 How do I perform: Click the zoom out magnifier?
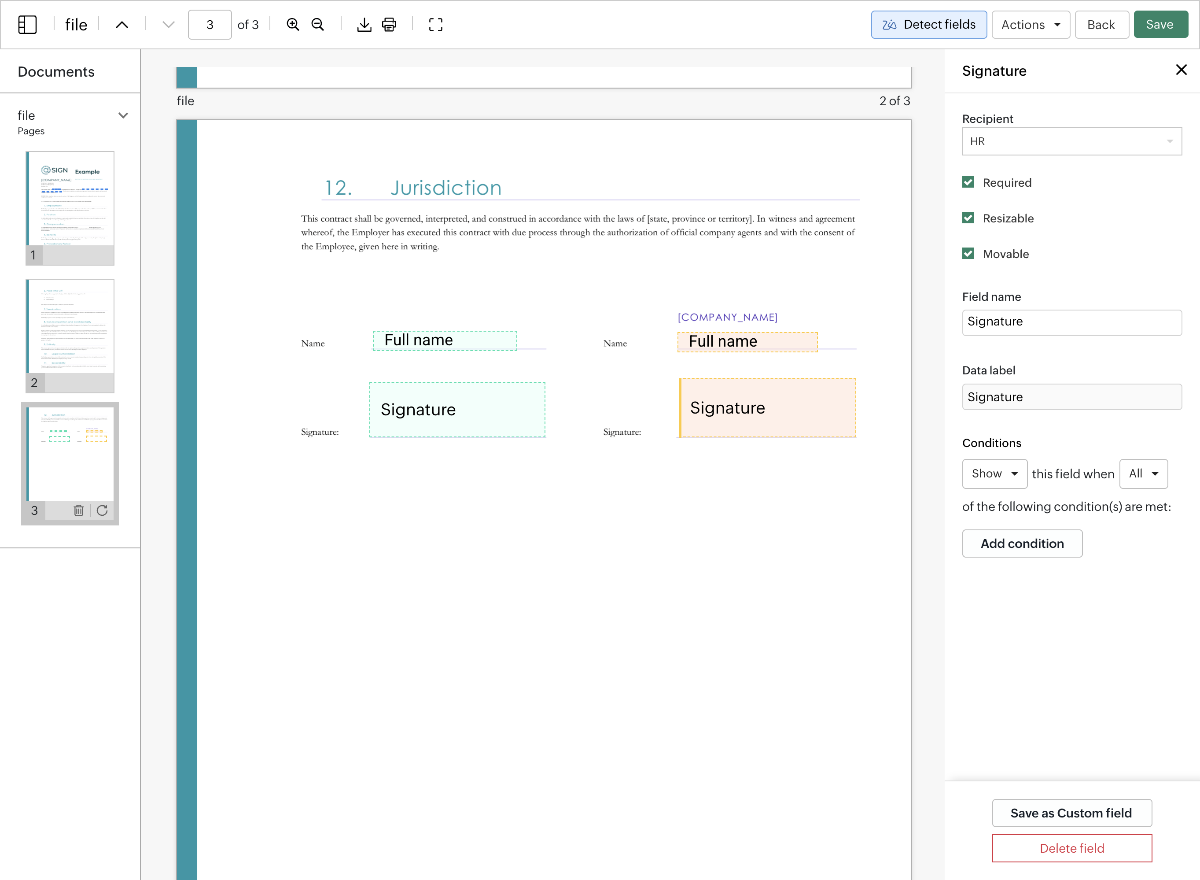318,25
